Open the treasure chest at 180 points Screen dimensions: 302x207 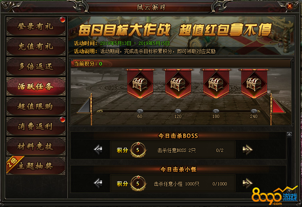[x=216, y=84]
